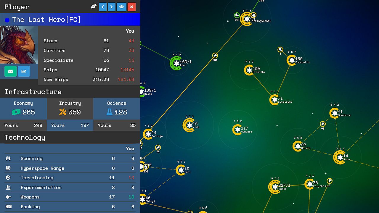Click the Banking money icon
The width and height of the screenshot is (379, 213).
8,206
